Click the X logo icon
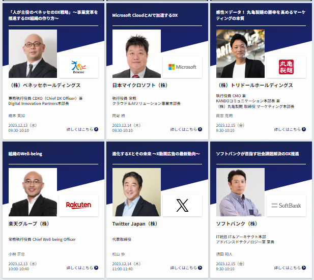The height and width of the screenshot is (280, 314). click(182, 205)
